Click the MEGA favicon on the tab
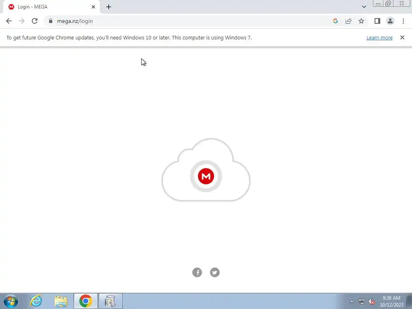 11,7
